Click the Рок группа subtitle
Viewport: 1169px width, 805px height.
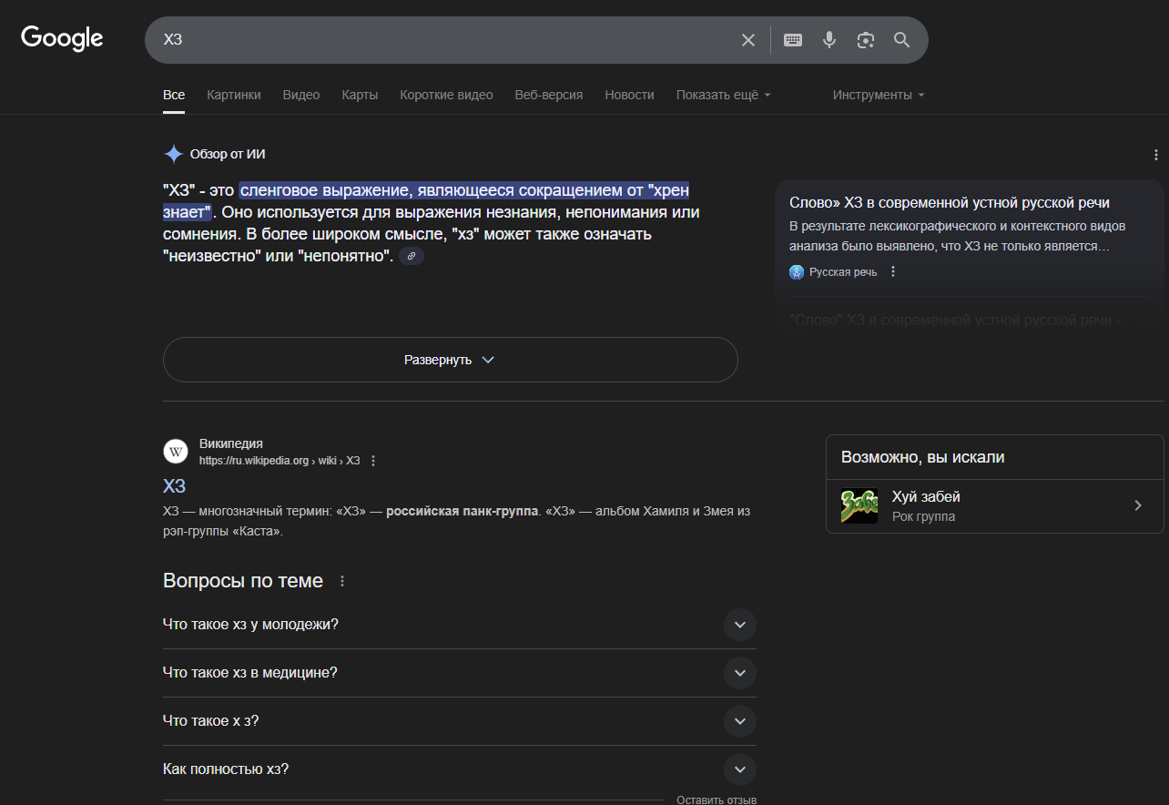click(x=923, y=516)
